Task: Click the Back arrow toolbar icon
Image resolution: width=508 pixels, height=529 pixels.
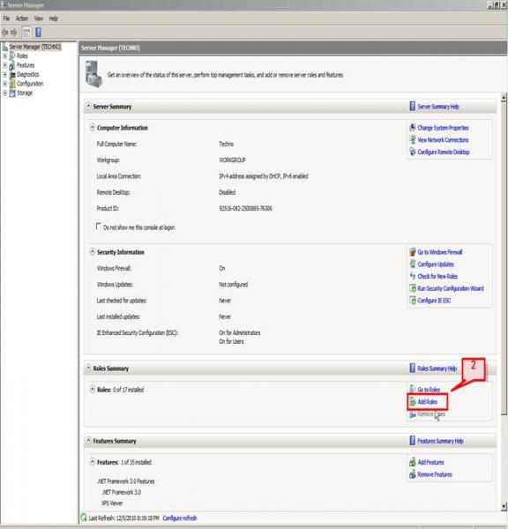Action: tap(5, 33)
